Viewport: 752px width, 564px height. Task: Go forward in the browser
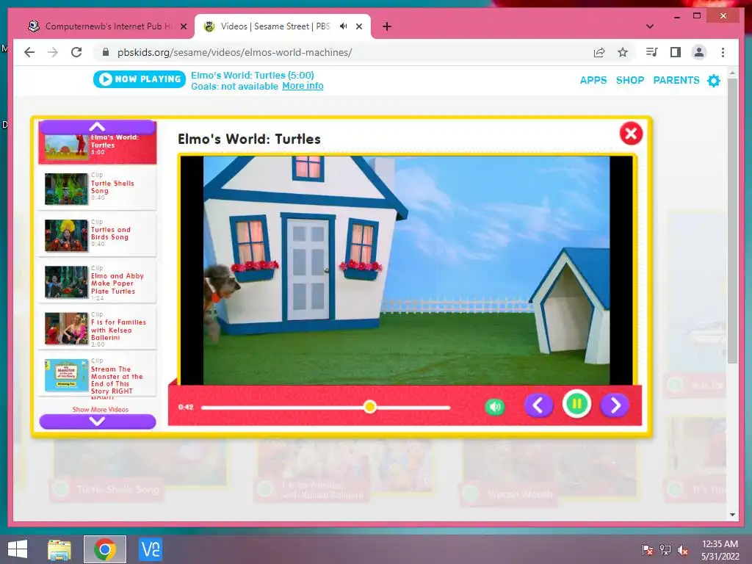(53, 52)
